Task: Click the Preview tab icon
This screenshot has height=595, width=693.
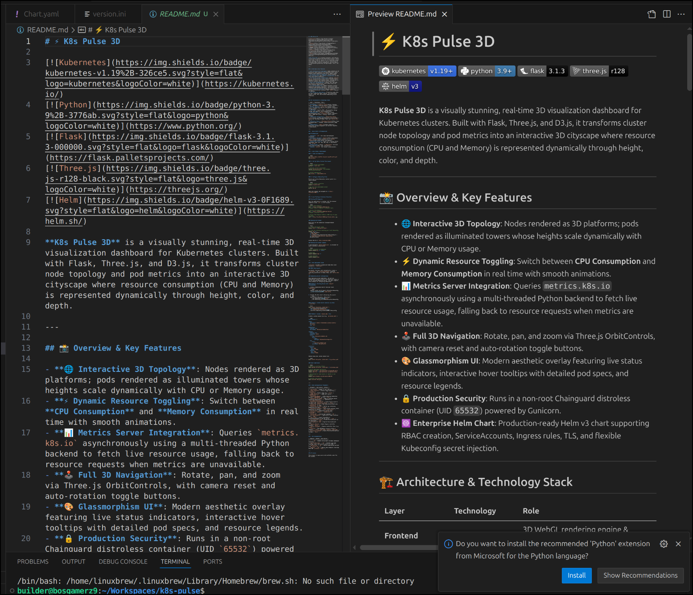Action: [x=360, y=14]
